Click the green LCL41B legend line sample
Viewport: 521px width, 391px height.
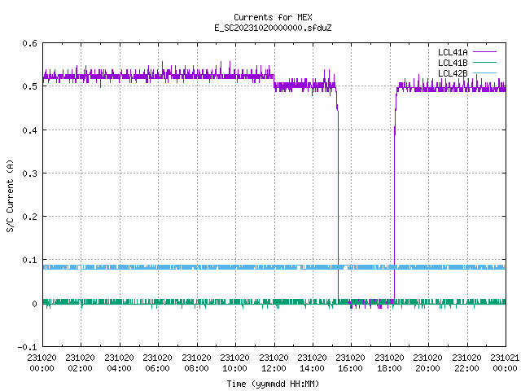click(x=484, y=63)
